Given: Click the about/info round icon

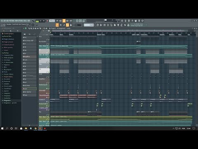Looking at the screenshot, I should tap(143, 21).
